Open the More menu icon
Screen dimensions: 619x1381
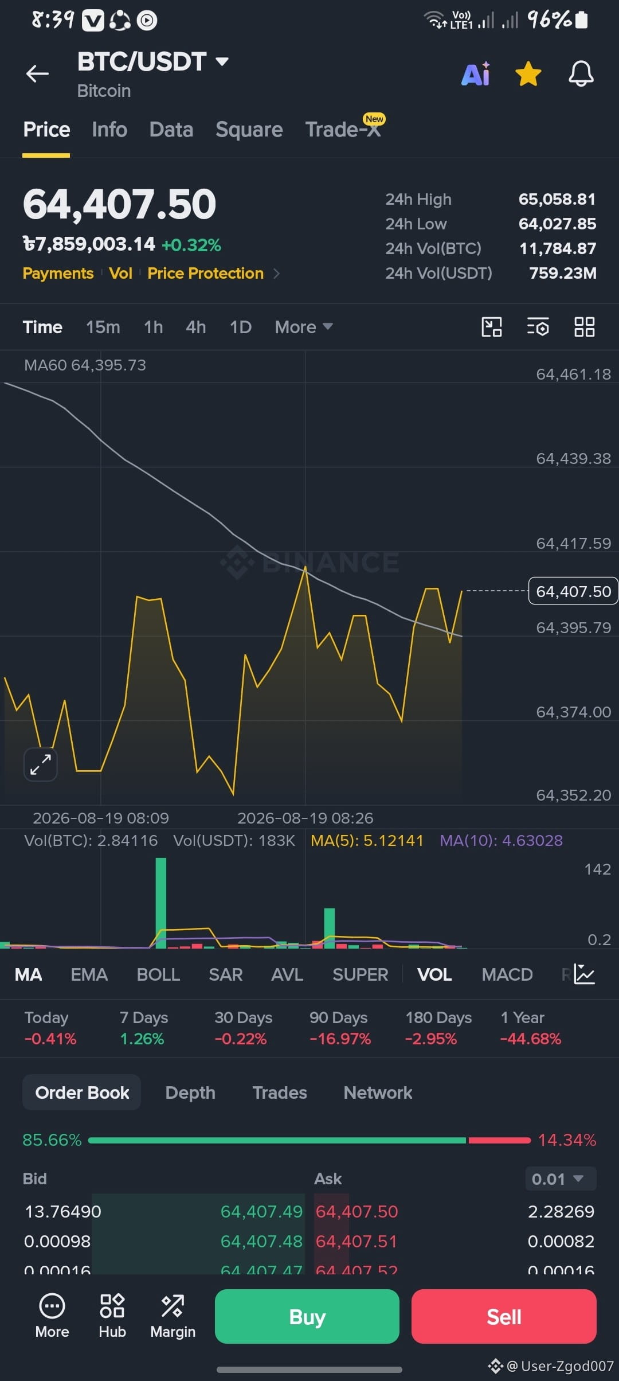[x=52, y=1316]
